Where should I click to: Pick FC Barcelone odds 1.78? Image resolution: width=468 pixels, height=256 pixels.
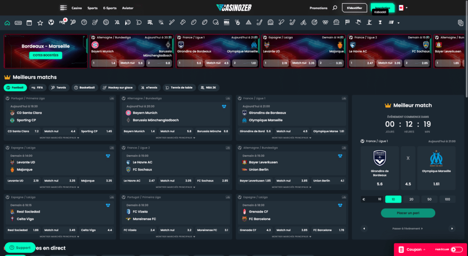point(328,230)
